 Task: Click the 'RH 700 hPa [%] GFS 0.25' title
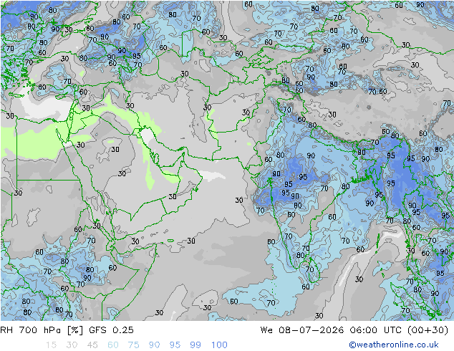point(67,330)
